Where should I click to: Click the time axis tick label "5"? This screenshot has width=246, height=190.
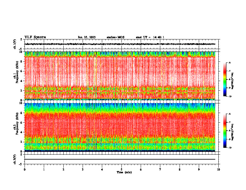(121, 170)
